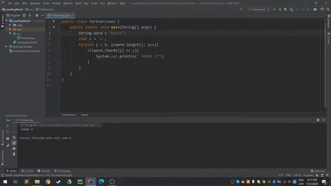Open Project Structure from the toolbar folder icon

[x=315, y=9]
